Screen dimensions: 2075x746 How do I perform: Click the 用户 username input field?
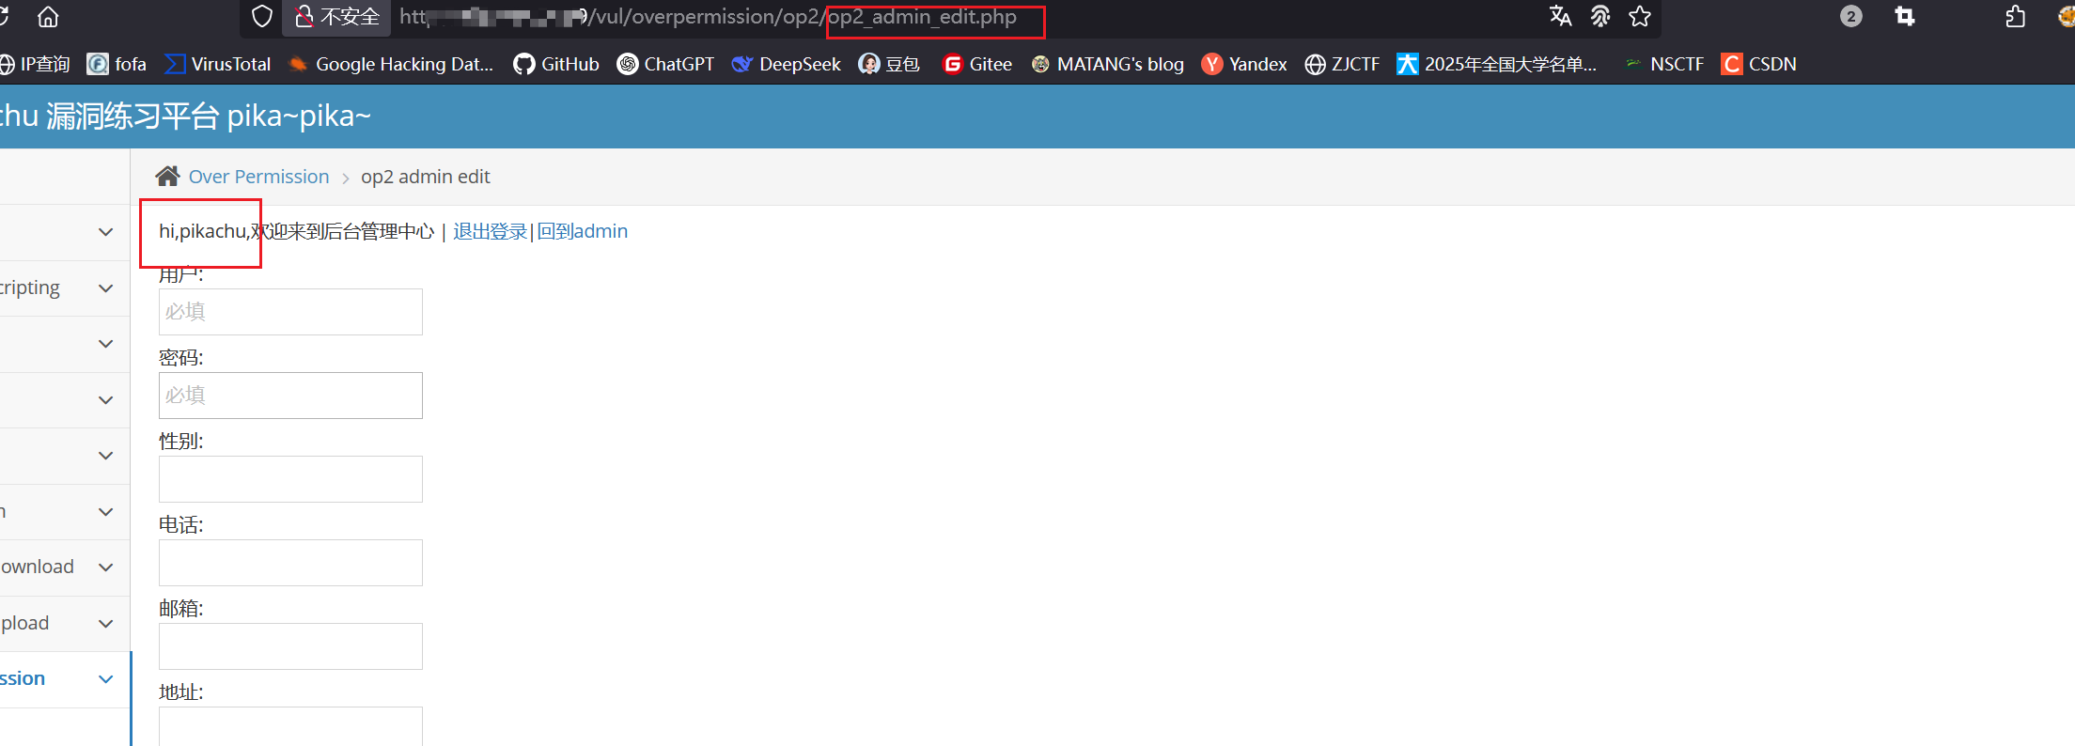(x=290, y=312)
